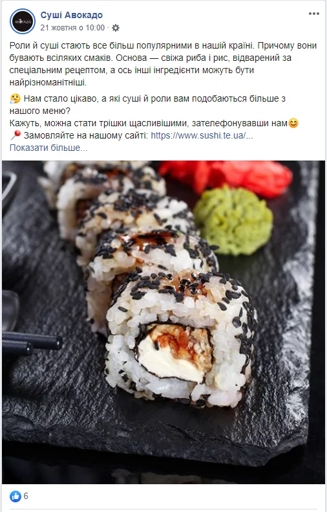Open the Суші Авокадо page name link

click(71, 15)
